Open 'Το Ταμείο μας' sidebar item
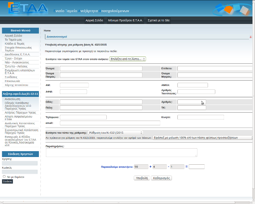The image size is (255, 204). [x=13, y=40]
